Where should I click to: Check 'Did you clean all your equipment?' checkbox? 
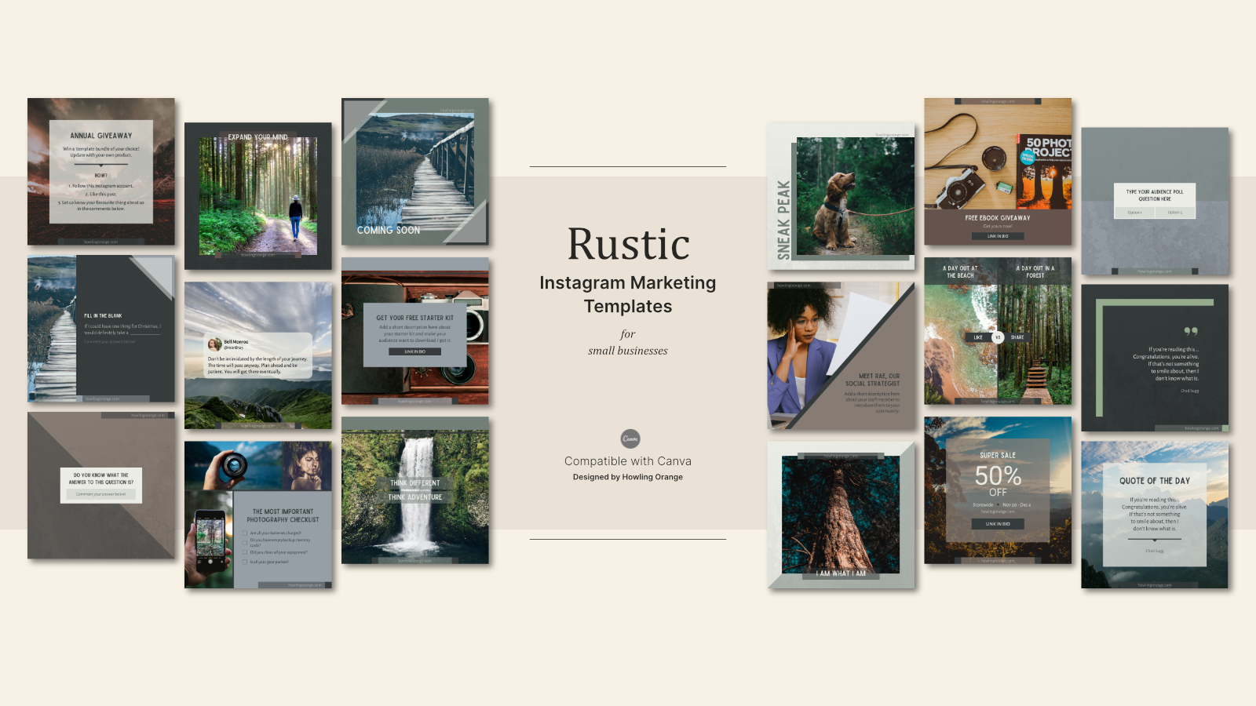244,552
